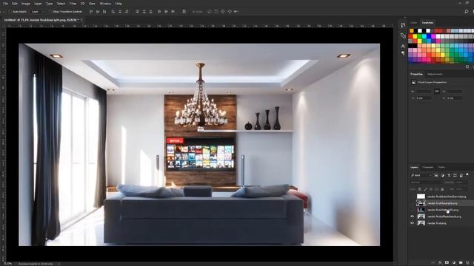Click the width field in Properties panel
This screenshot has height=266, width=474.
click(424, 92)
